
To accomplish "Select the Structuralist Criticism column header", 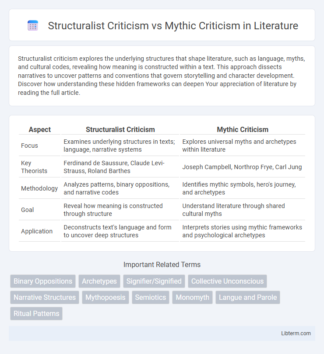I will coord(120,129).
